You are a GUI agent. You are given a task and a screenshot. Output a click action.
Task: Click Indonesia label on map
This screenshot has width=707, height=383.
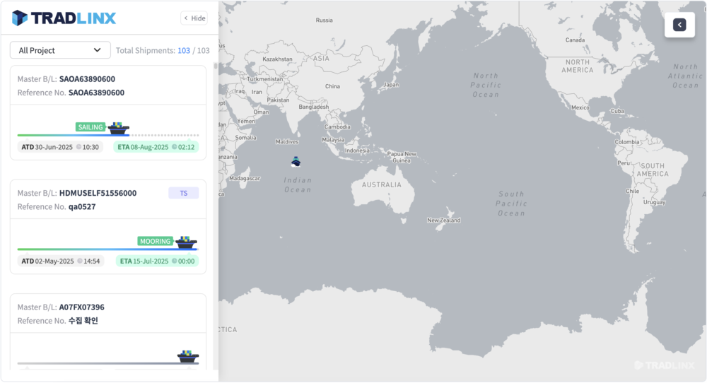357,151
